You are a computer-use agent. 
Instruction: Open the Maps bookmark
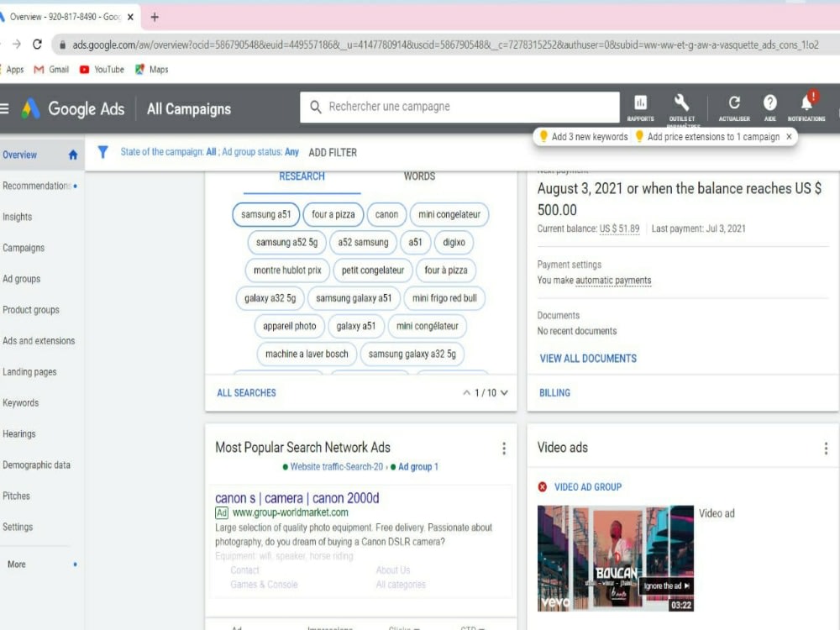click(x=151, y=70)
